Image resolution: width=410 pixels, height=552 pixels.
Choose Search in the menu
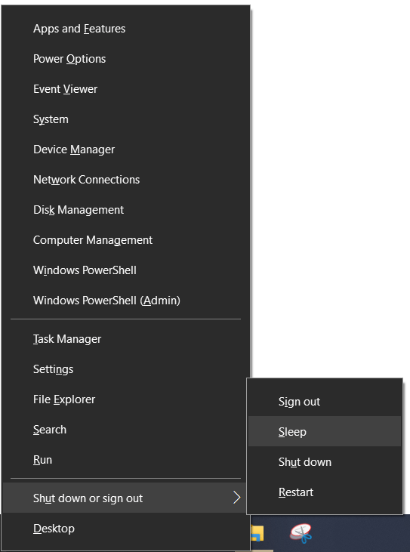(125, 430)
